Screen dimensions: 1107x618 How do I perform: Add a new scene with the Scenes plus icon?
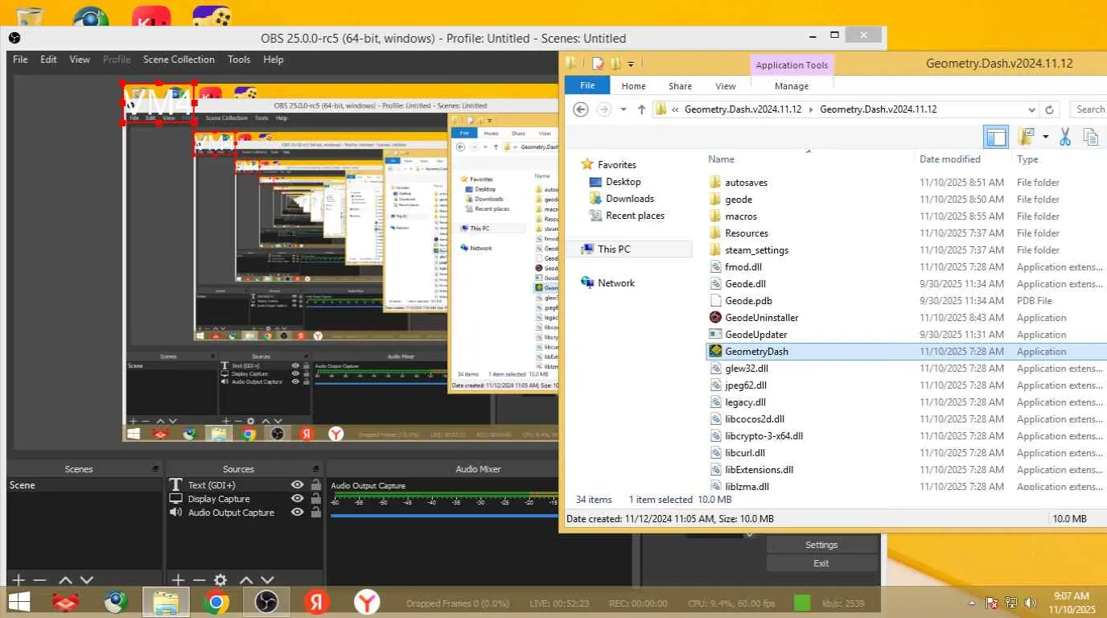pyautogui.click(x=19, y=579)
